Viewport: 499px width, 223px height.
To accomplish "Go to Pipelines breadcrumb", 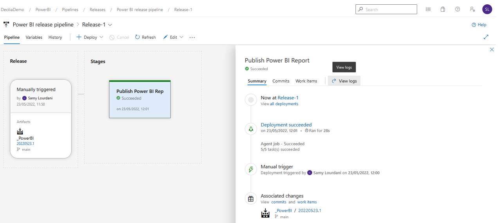I will [x=70, y=9].
